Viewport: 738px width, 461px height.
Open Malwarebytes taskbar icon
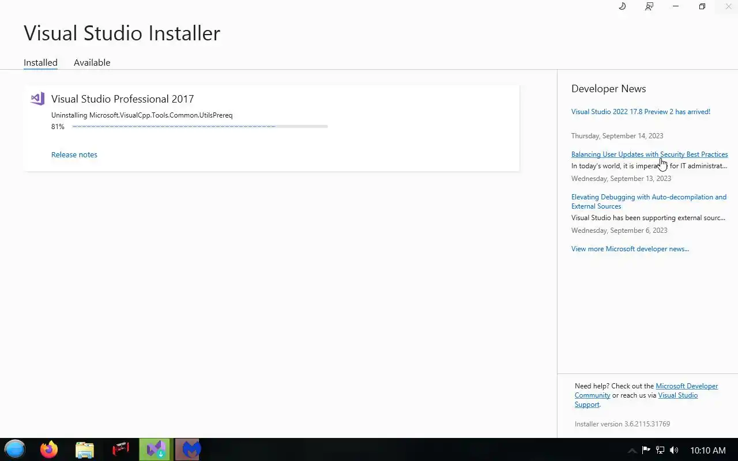[187, 449]
